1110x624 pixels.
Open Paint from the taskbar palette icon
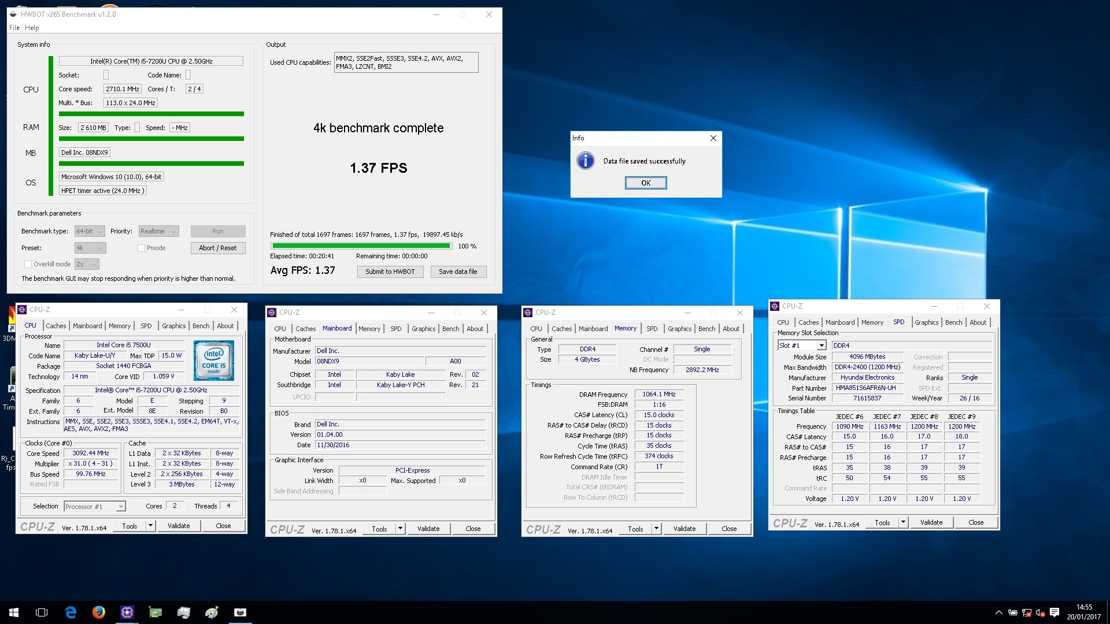212,612
